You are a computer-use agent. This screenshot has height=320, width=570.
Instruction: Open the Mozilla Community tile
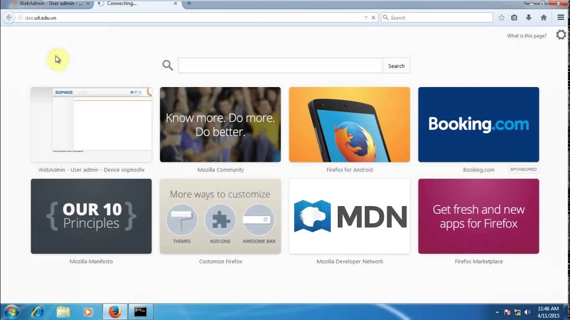(220, 125)
